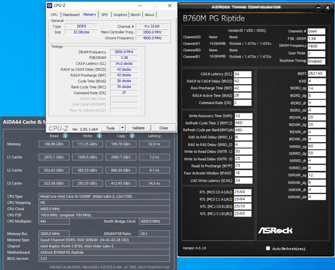The image size is (335, 270).
Task: Click the tREFI field showing 262143
Action: click(x=317, y=73)
